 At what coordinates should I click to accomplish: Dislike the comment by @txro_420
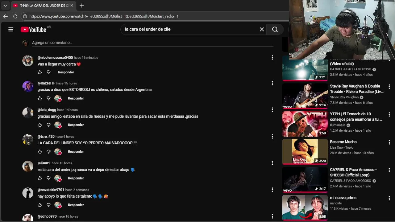pyautogui.click(x=48, y=152)
